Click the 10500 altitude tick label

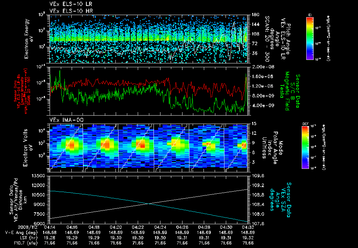[38, 195]
